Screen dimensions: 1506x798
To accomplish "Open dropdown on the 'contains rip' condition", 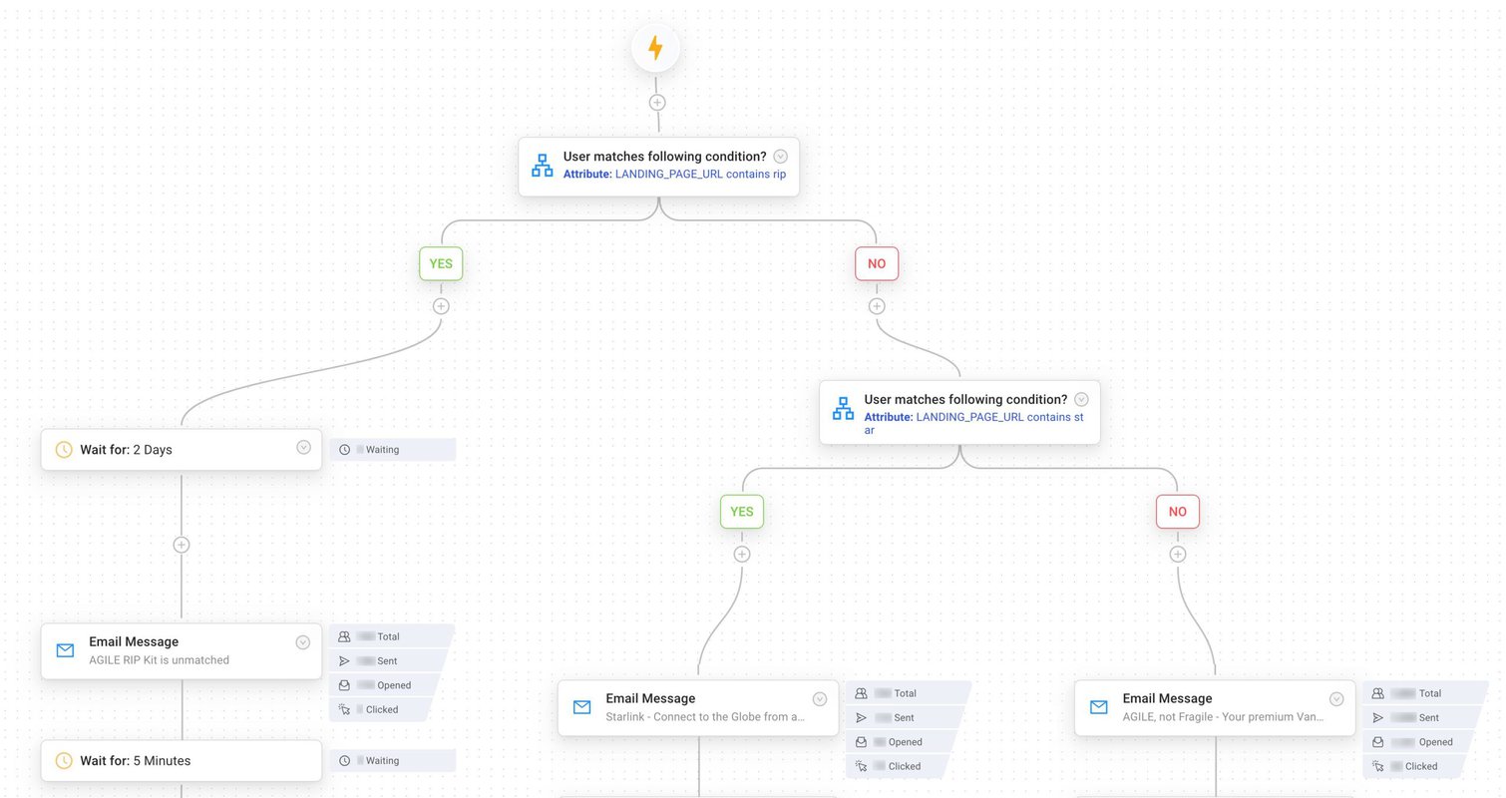I will click(781, 157).
